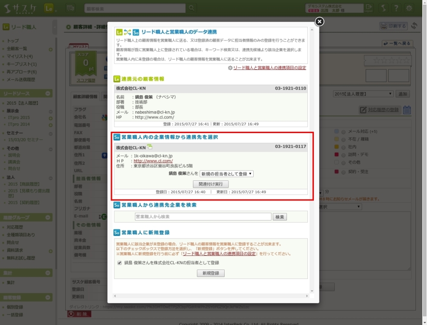Image resolution: width=427 pixels, height=325 pixels.
Task: Open the settings gear in the header
Action: coord(409,8)
